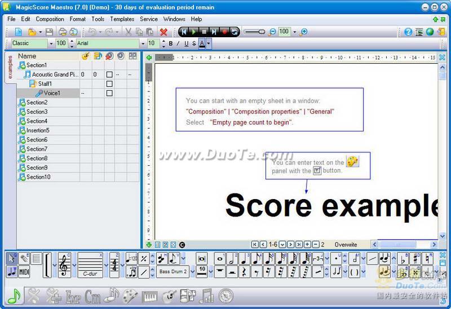Toggle underline text formatting

point(186,43)
